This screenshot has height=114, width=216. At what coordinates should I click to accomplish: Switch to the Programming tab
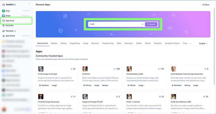pos(108,43)
